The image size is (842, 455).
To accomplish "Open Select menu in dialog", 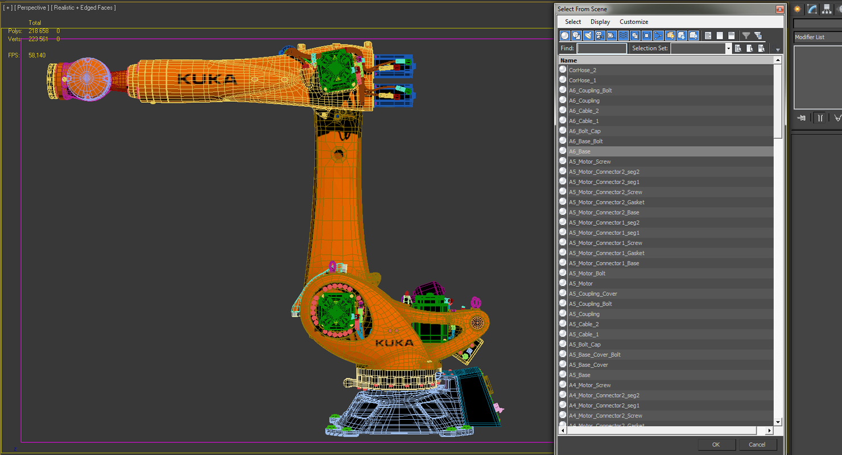I will [x=573, y=22].
